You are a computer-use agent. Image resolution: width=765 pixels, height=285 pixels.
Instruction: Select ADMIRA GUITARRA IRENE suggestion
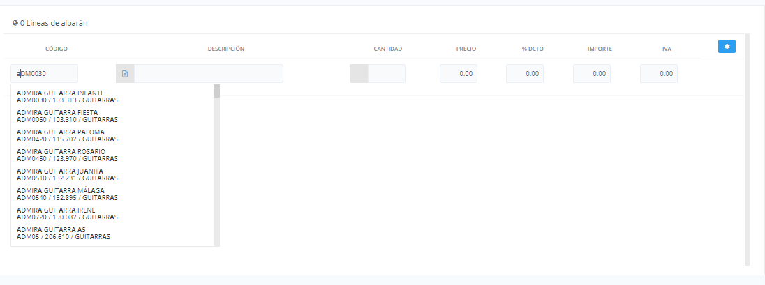[112, 213]
